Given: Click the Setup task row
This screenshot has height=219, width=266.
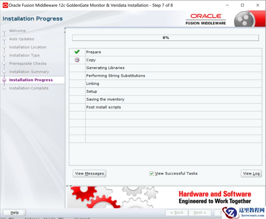Looking at the screenshot, I should tap(165, 91).
